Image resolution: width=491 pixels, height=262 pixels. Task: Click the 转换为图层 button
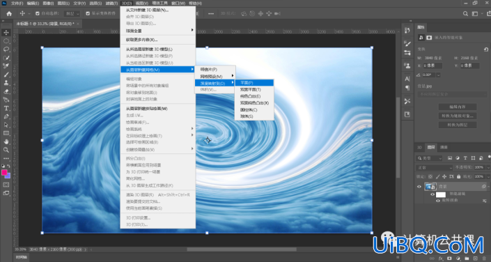[458, 125]
